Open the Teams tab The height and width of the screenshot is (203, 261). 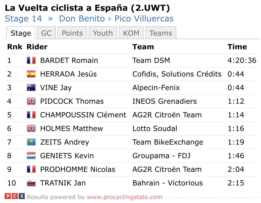161,33
